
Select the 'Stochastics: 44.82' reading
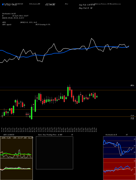(9, 14)
